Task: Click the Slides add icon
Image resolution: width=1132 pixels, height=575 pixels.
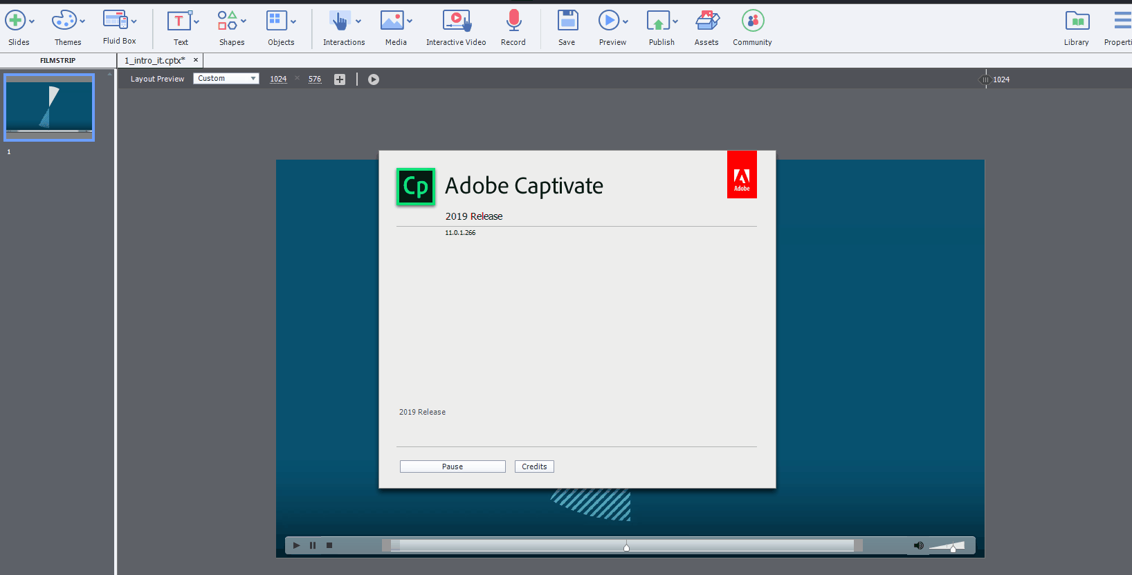Action: click(15, 21)
